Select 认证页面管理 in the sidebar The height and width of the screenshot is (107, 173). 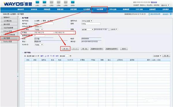pos(9,28)
